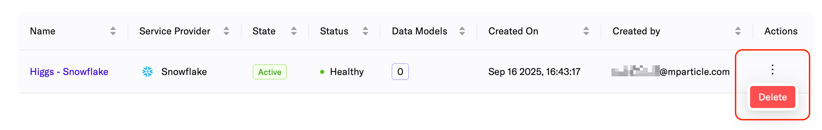Click the Snowflake logo icon

(x=148, y=72)
